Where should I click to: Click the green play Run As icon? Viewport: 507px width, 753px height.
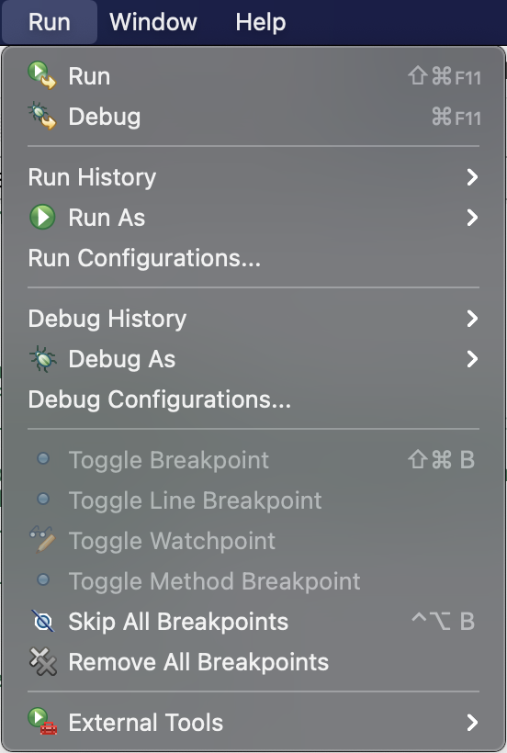[42, 217]
